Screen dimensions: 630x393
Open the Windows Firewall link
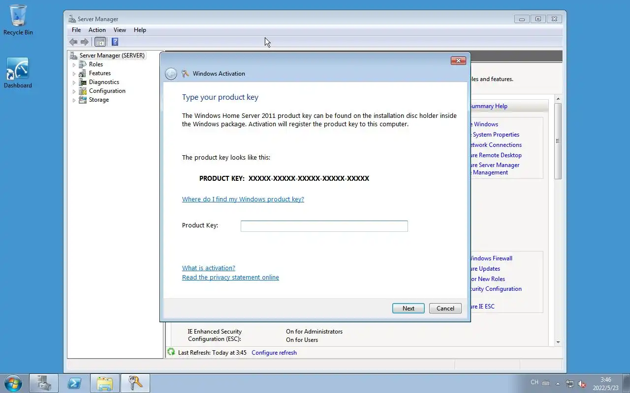tap(492, 258)
